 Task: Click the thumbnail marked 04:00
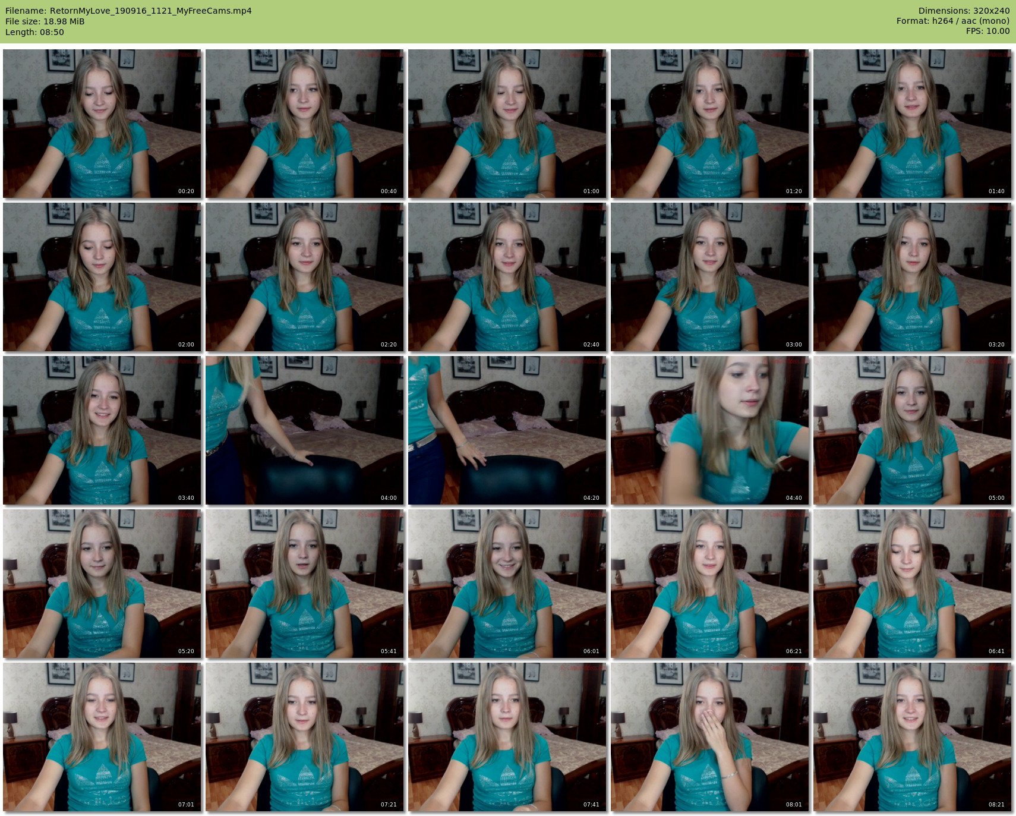[304, 430]
